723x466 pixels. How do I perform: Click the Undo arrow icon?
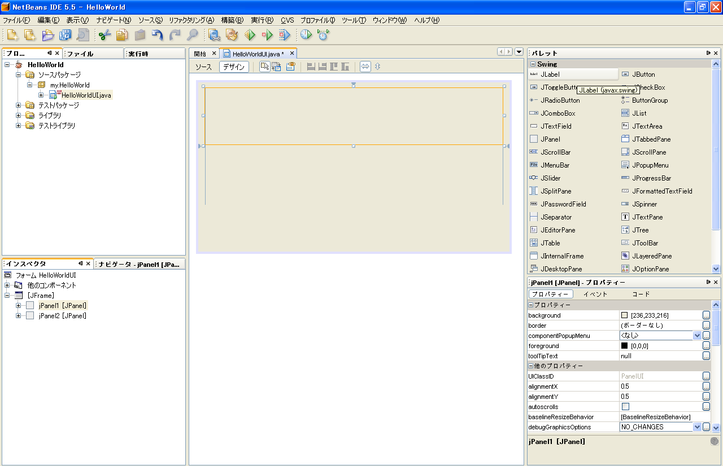158,35
